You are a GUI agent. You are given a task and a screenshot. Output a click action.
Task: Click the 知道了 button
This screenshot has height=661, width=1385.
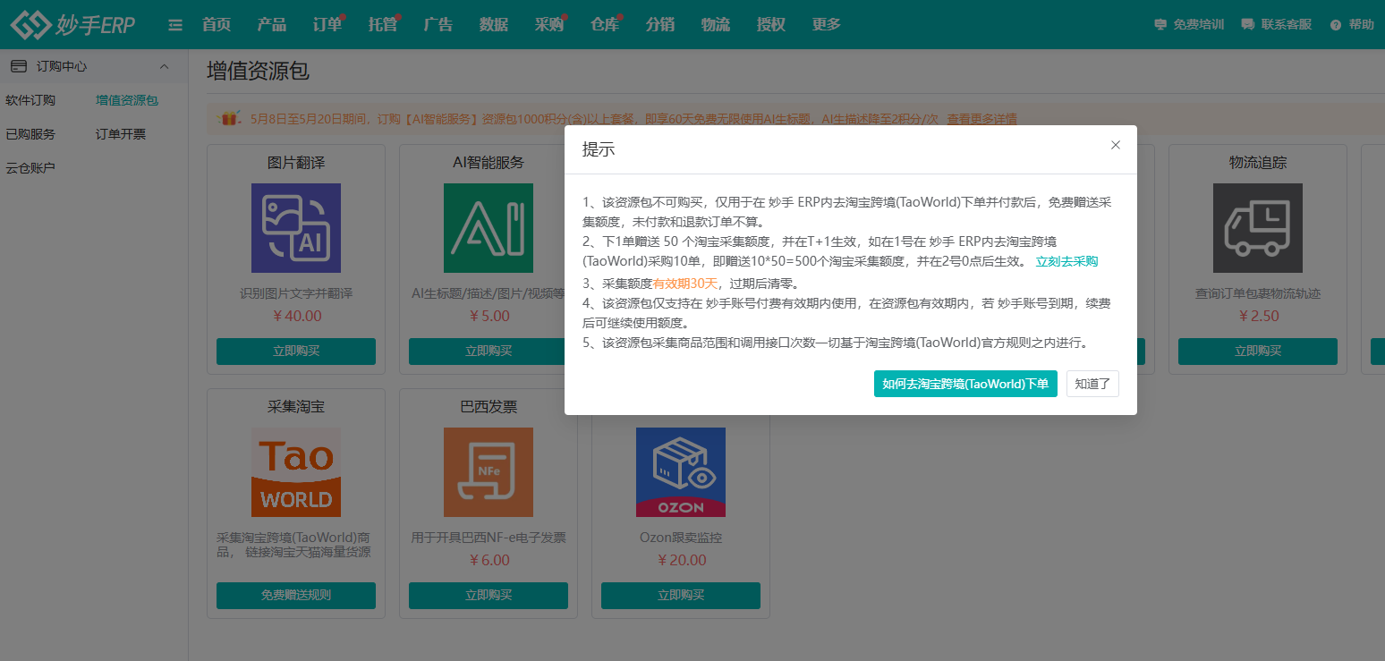tap(1092, 384)
